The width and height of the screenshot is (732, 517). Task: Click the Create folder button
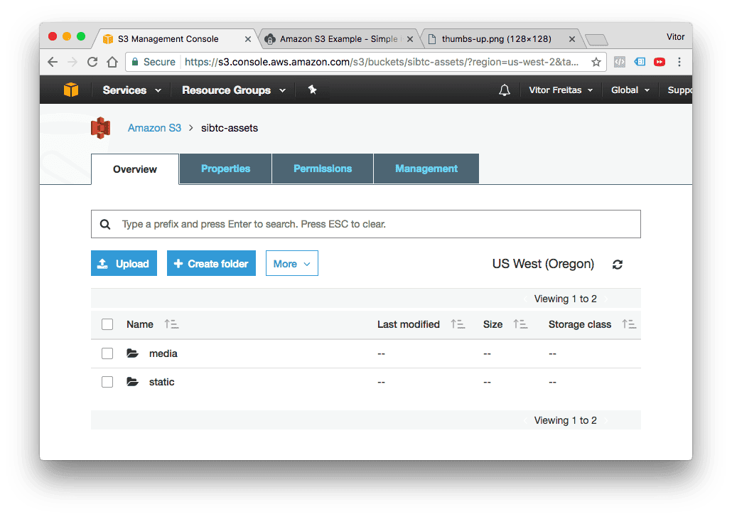[x=211, y=263]
